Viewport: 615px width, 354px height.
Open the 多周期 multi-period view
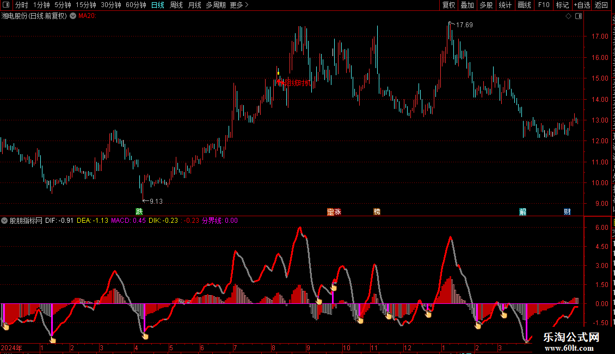pyautogui.click(x=216, y=5)
